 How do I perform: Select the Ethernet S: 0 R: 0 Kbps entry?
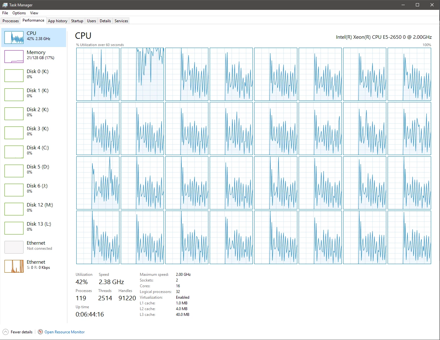34,266
